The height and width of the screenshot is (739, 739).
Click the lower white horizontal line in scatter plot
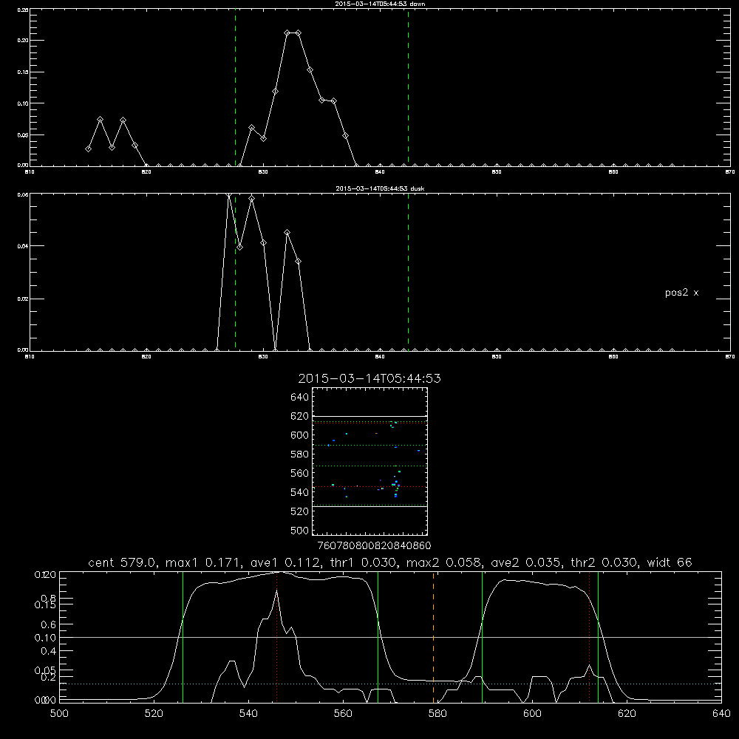370,507
